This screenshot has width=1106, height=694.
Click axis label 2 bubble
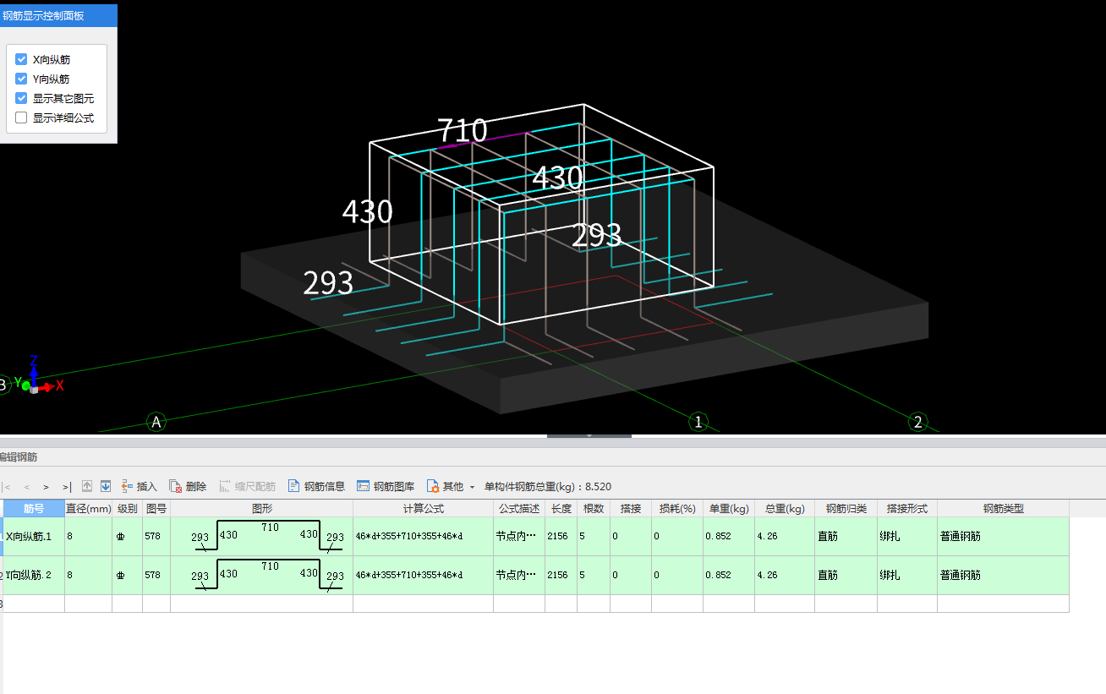click(917, 421)
